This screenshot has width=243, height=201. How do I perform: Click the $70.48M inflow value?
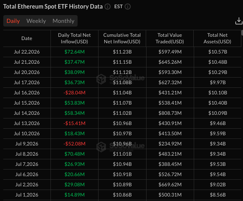point(75,154)
